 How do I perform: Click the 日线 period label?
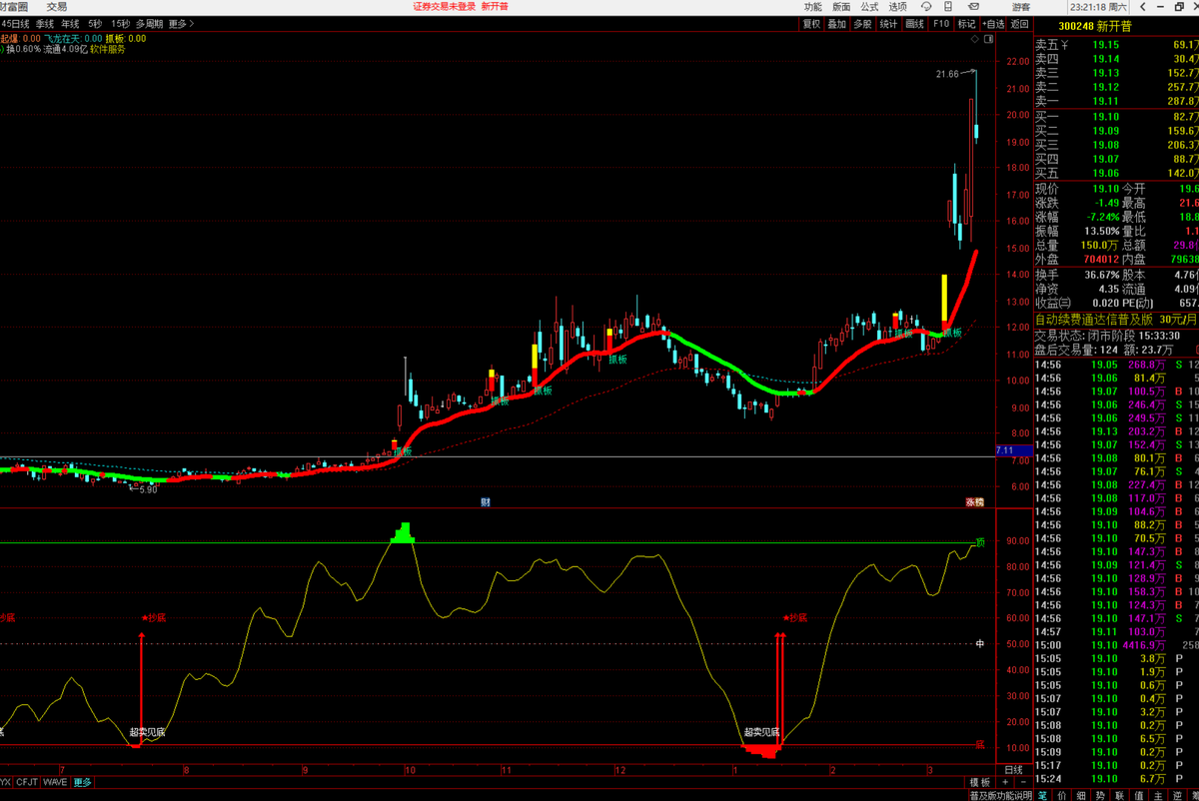pos(1013,769)
